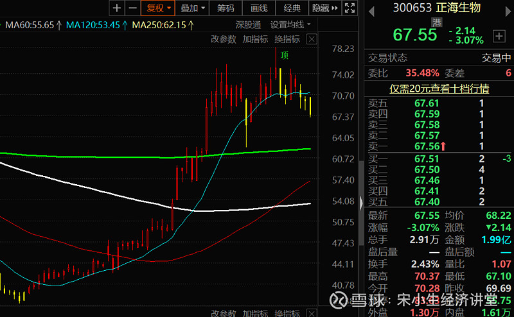
Task: Switch to 经典 view
Action: 292,8
